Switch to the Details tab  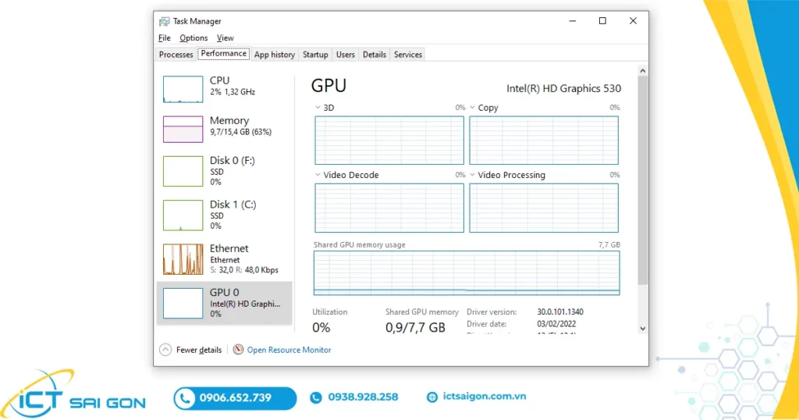[x=375, y=55]
